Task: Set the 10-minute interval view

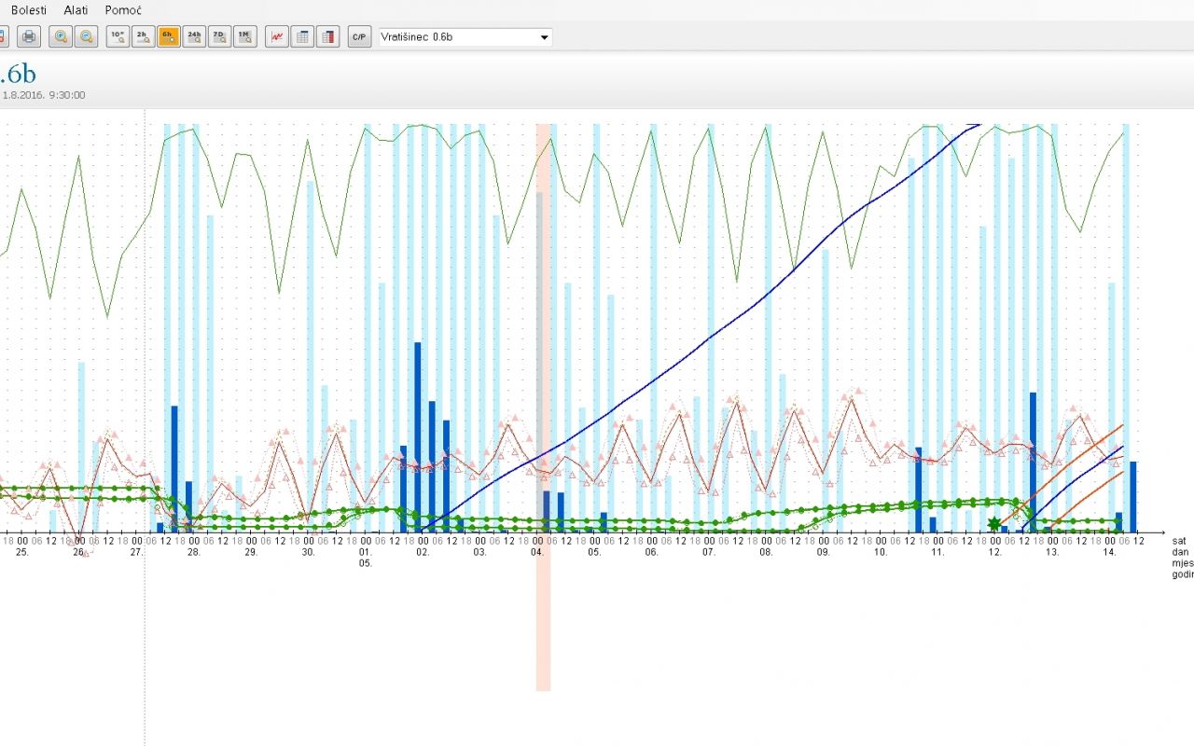Action: (118, 37)
